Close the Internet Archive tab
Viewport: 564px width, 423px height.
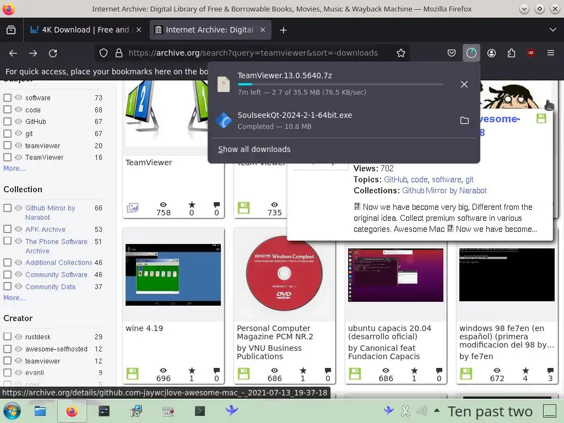(263, 30)
